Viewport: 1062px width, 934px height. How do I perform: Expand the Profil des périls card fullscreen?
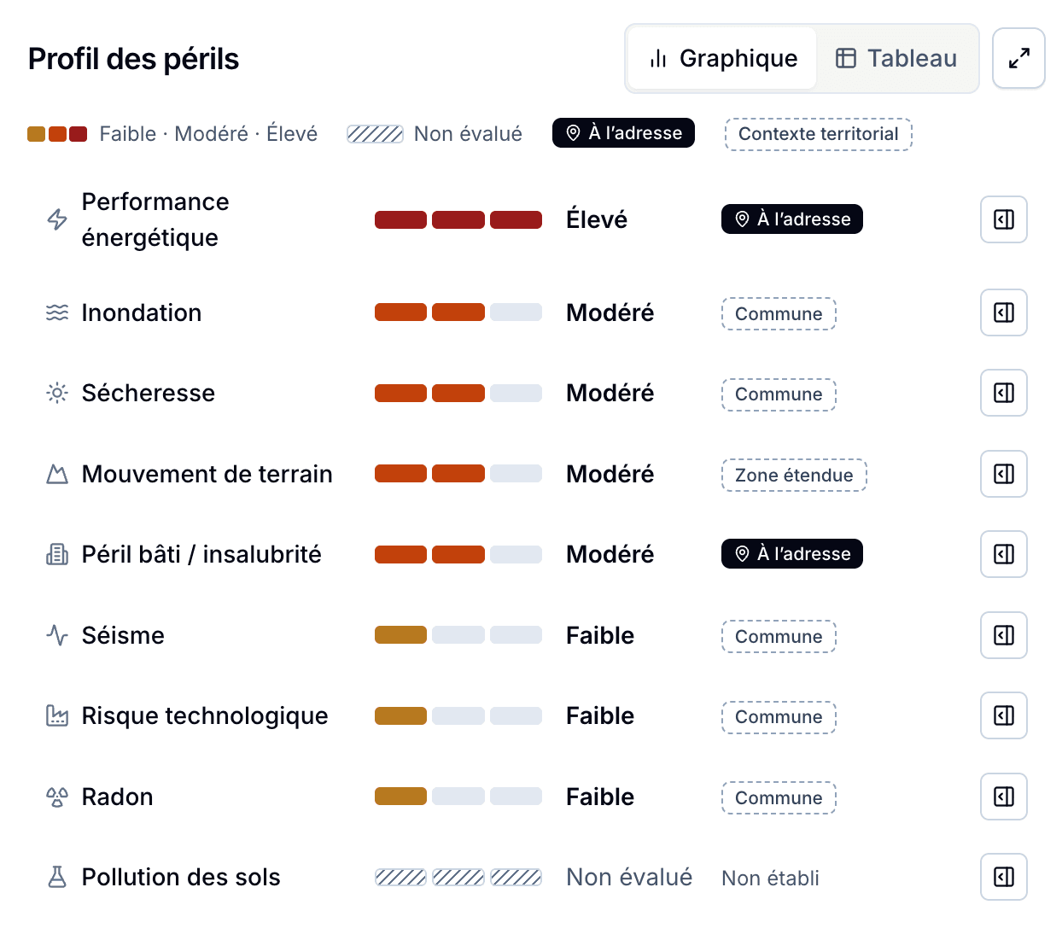(1018, 58)
